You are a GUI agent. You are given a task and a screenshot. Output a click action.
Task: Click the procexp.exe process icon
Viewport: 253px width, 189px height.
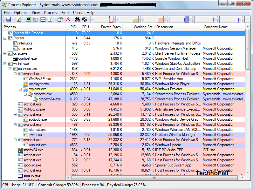point(31,94)
